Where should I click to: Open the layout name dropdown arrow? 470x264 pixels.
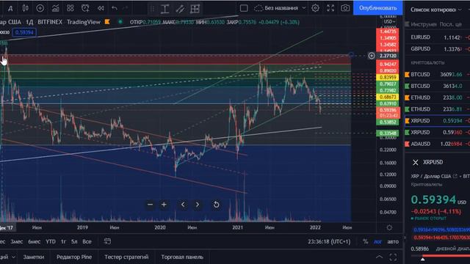304,8
